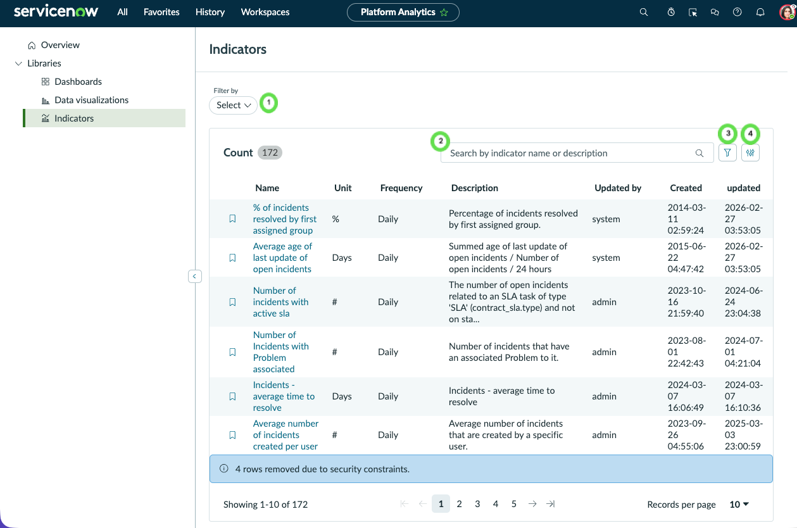Open the Workspaces menu

point(265,12)
